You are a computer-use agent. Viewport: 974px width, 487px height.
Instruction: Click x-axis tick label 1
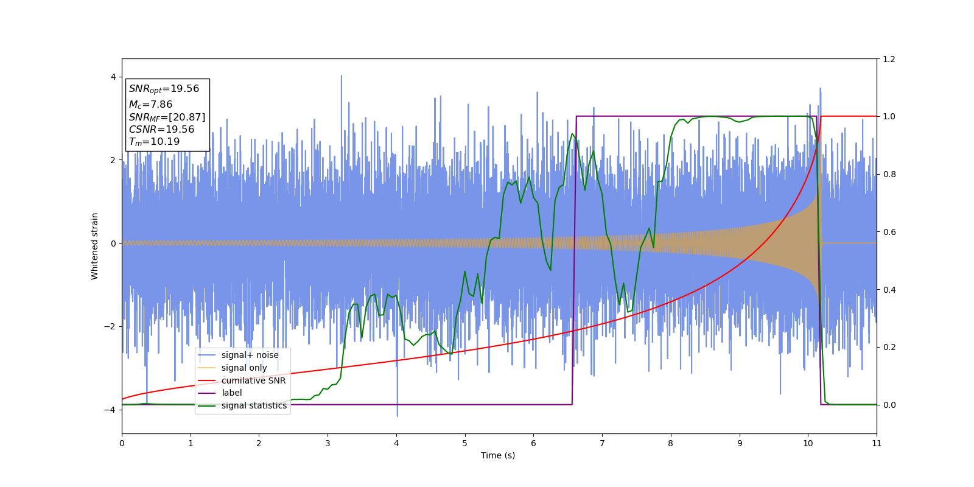[x=191, y=444]
